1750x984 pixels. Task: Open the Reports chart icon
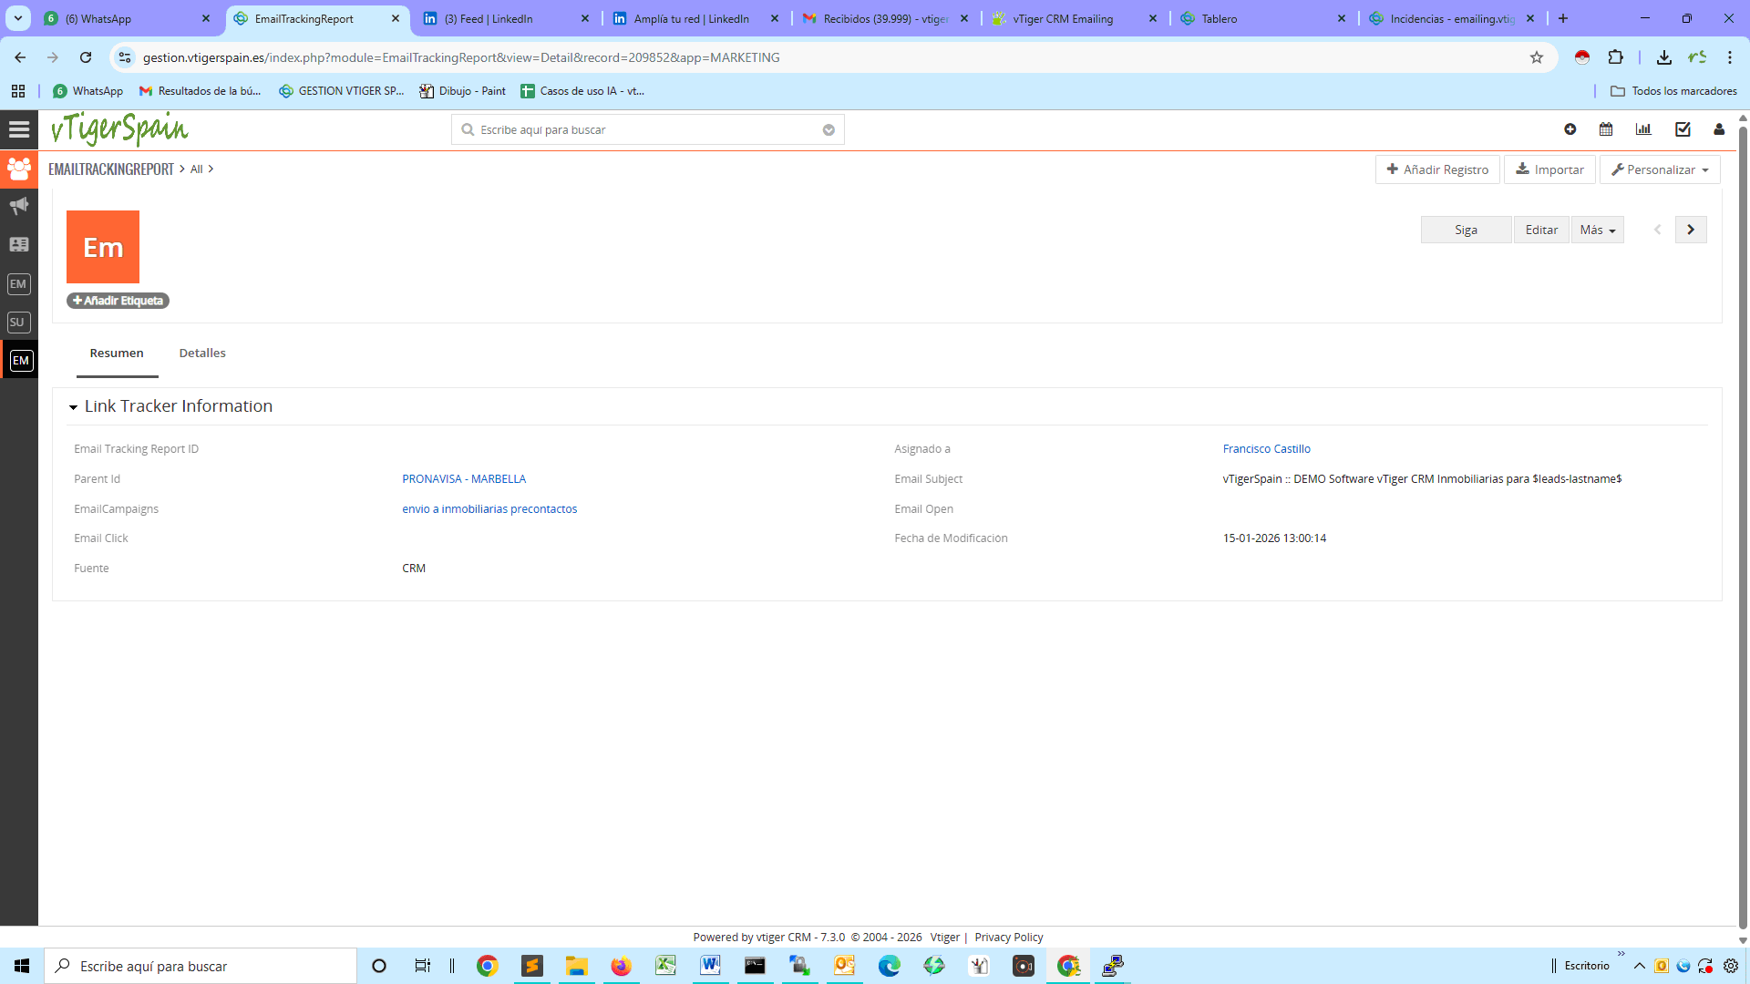[x=1643, y=129]
